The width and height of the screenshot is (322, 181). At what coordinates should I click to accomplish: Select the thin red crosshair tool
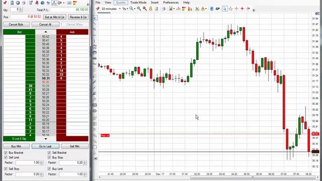tap(236, 9)
